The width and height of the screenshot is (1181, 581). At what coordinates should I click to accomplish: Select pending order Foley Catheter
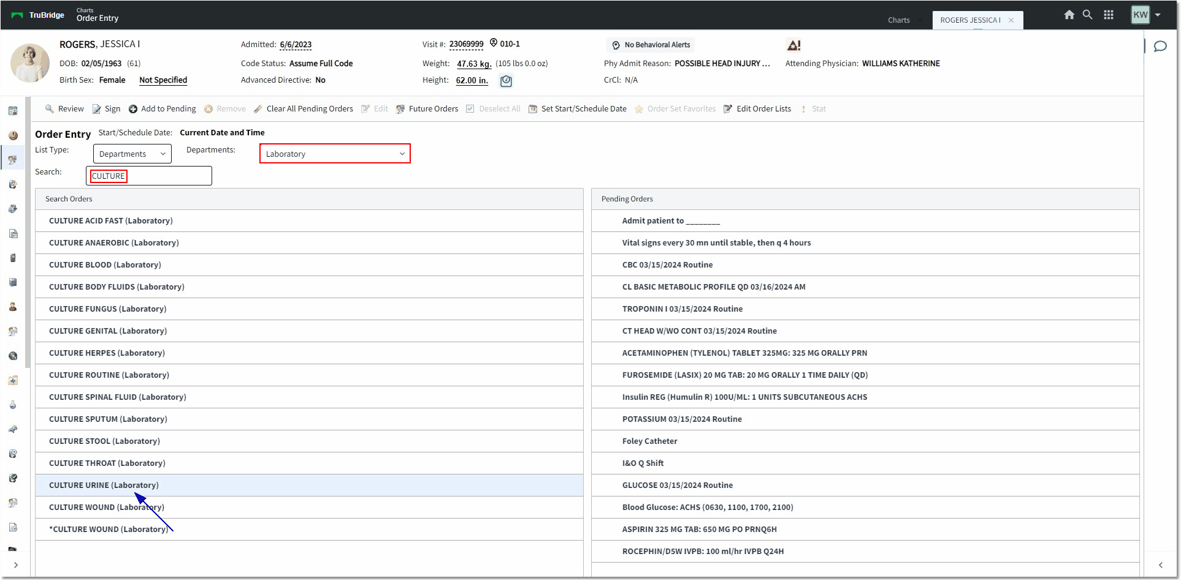click(x=865, y=441)
